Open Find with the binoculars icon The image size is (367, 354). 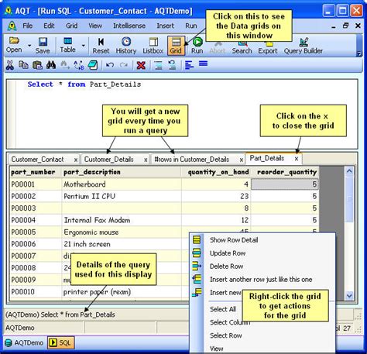click(51, 65)
